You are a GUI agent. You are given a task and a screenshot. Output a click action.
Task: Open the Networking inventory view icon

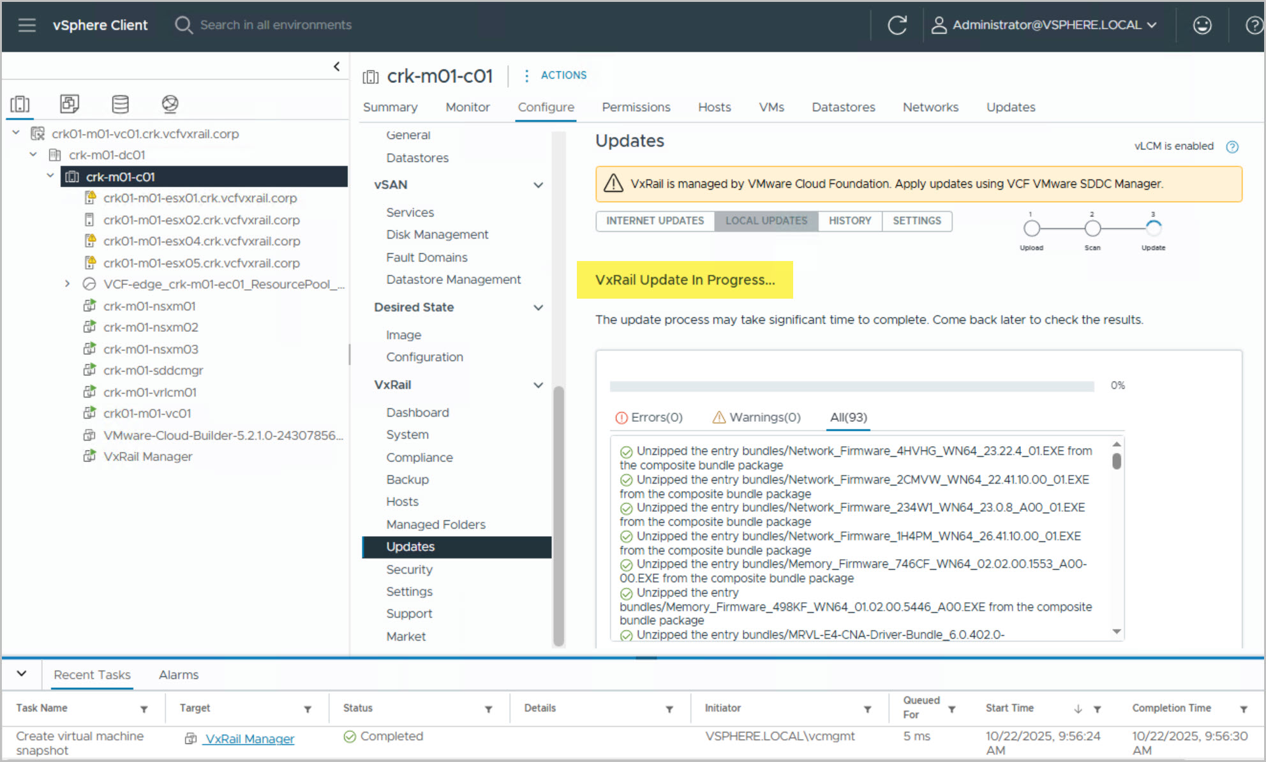click(170, 103)
